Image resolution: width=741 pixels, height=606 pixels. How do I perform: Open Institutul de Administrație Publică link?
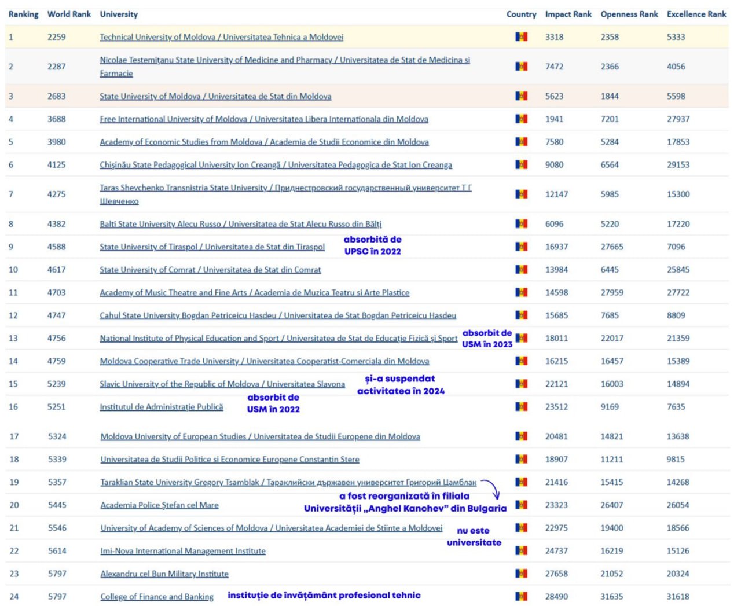coord(161,407)
